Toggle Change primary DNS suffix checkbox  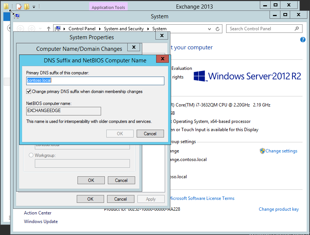coord(29,92)
